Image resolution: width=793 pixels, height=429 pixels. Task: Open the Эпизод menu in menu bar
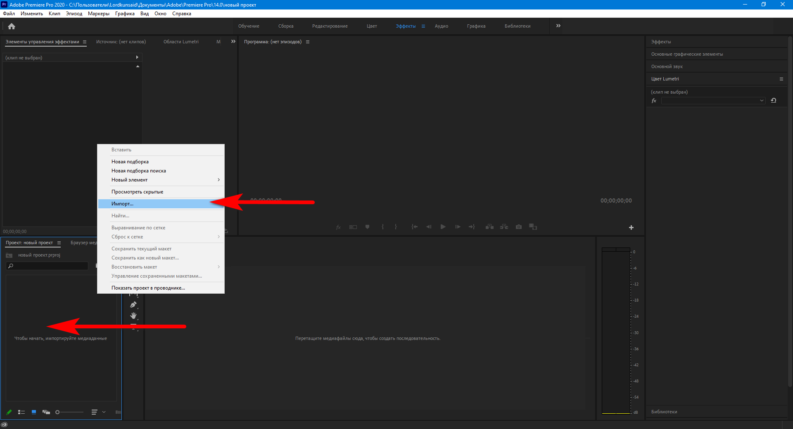[74, 14]
